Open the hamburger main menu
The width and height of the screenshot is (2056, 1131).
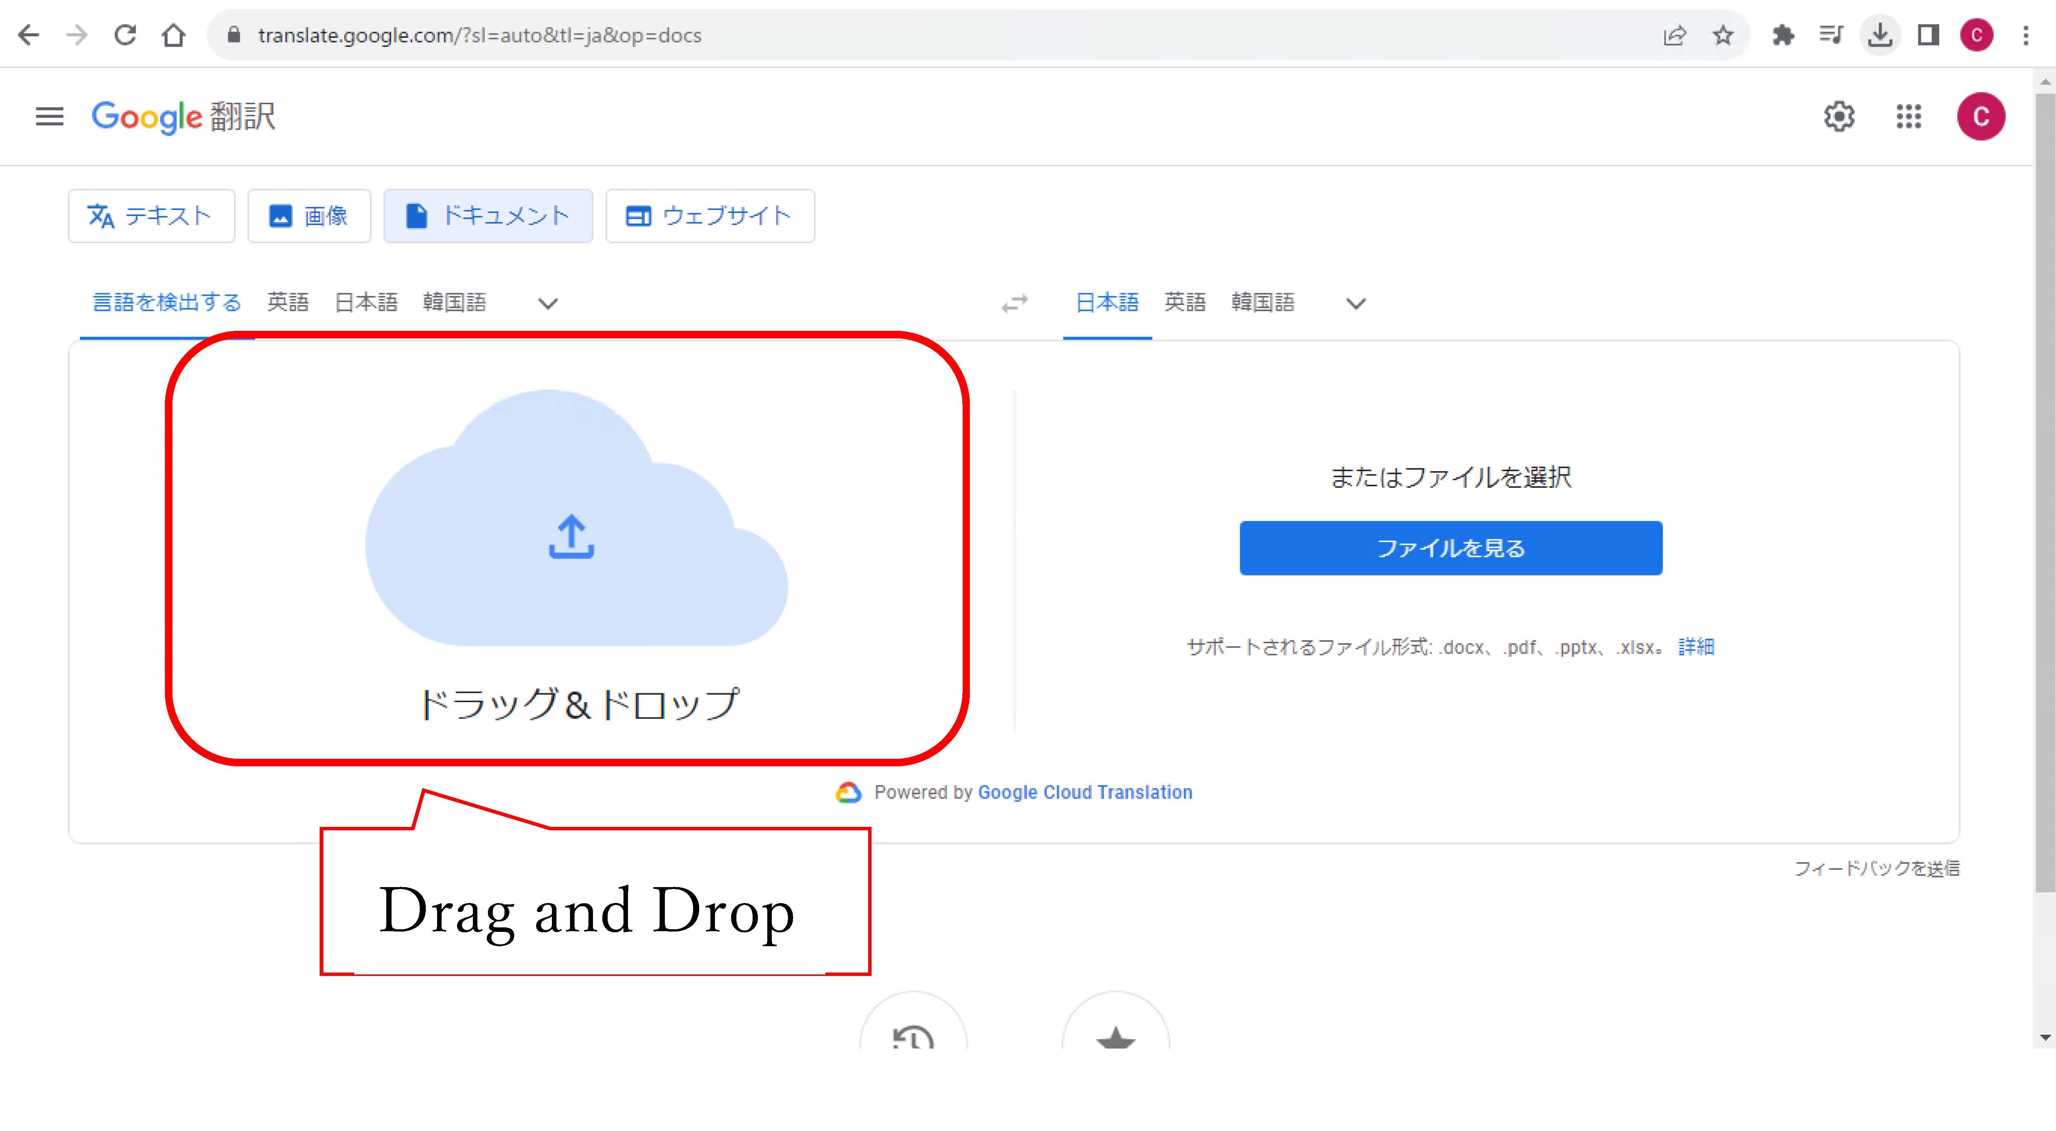49,117
